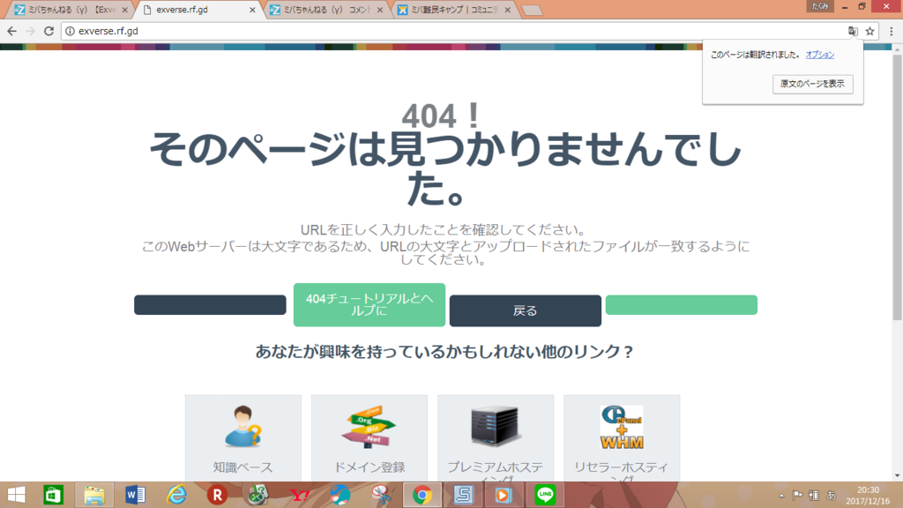Image resolution: width=903 pixels, height=508 pixels.
Task: Click the address bar showing exverse.rf.gd
Action: tap(455, 31)
